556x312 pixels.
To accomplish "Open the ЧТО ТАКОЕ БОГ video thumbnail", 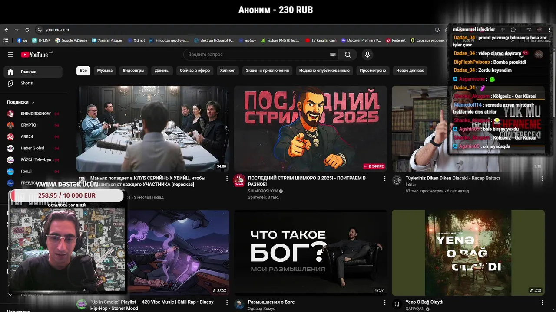I will click(x=311, y=253).
